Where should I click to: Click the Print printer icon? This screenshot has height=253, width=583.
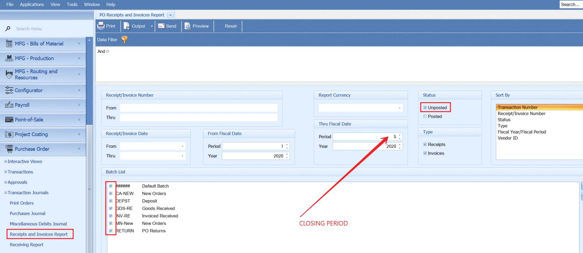[x=101, y=26]
